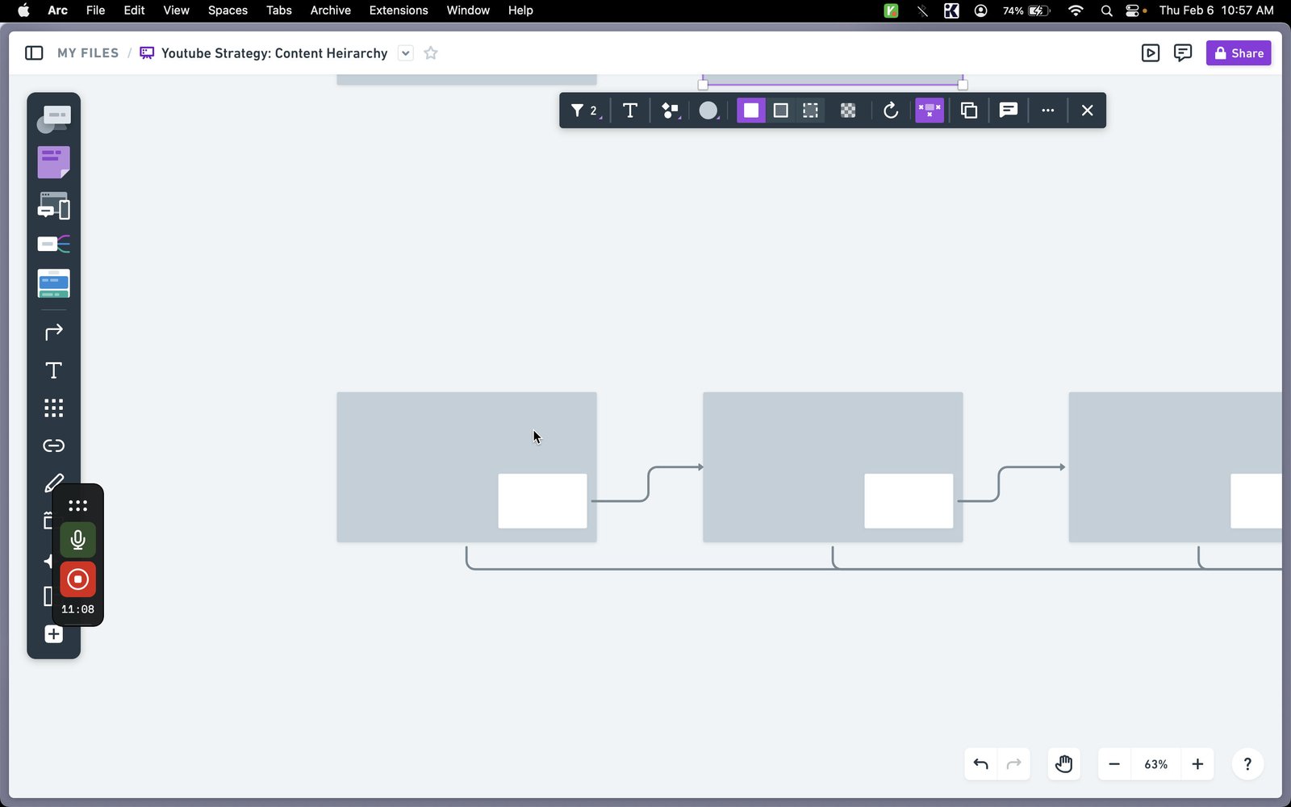1291x807 pixels.
Task: Start presentation mode with play icon
Action: point(1151,53)
